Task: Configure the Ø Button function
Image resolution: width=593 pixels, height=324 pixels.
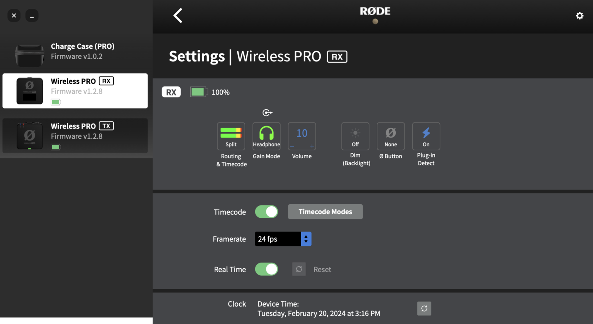Action: (391, 136)
